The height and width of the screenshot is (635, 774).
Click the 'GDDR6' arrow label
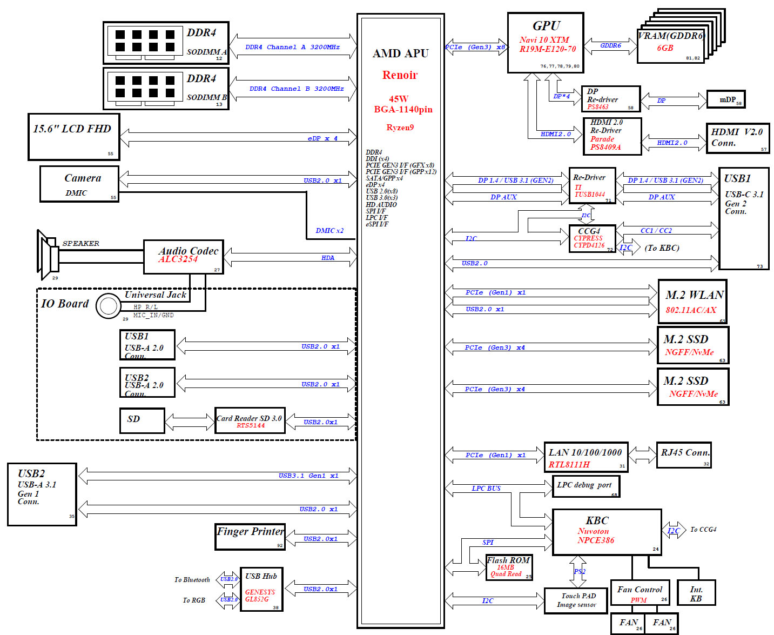pos(610,46)
